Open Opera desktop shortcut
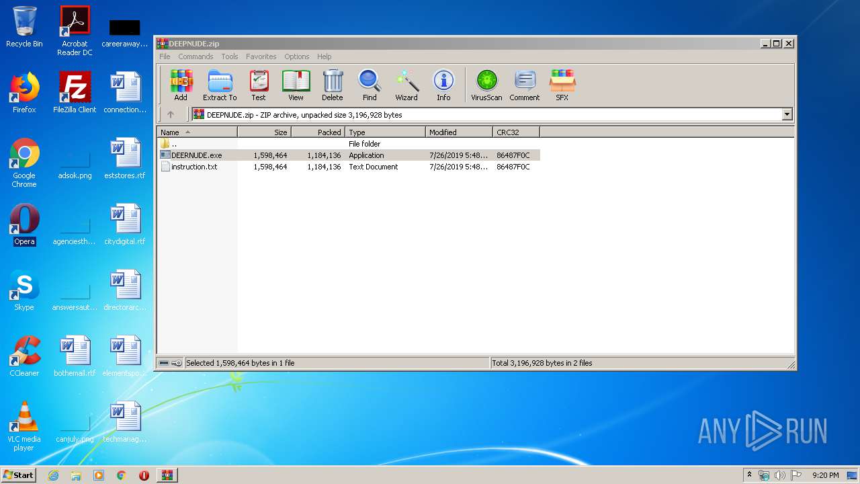 point(24,225)
